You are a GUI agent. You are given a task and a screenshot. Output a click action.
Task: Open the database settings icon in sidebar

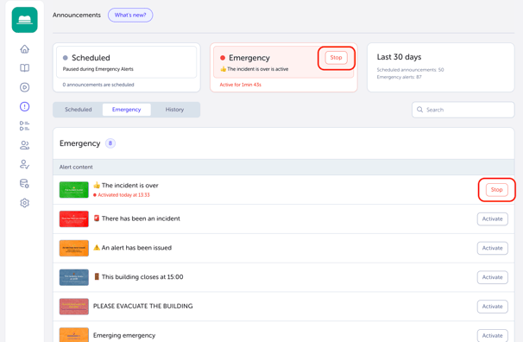(x=25, y=183)
